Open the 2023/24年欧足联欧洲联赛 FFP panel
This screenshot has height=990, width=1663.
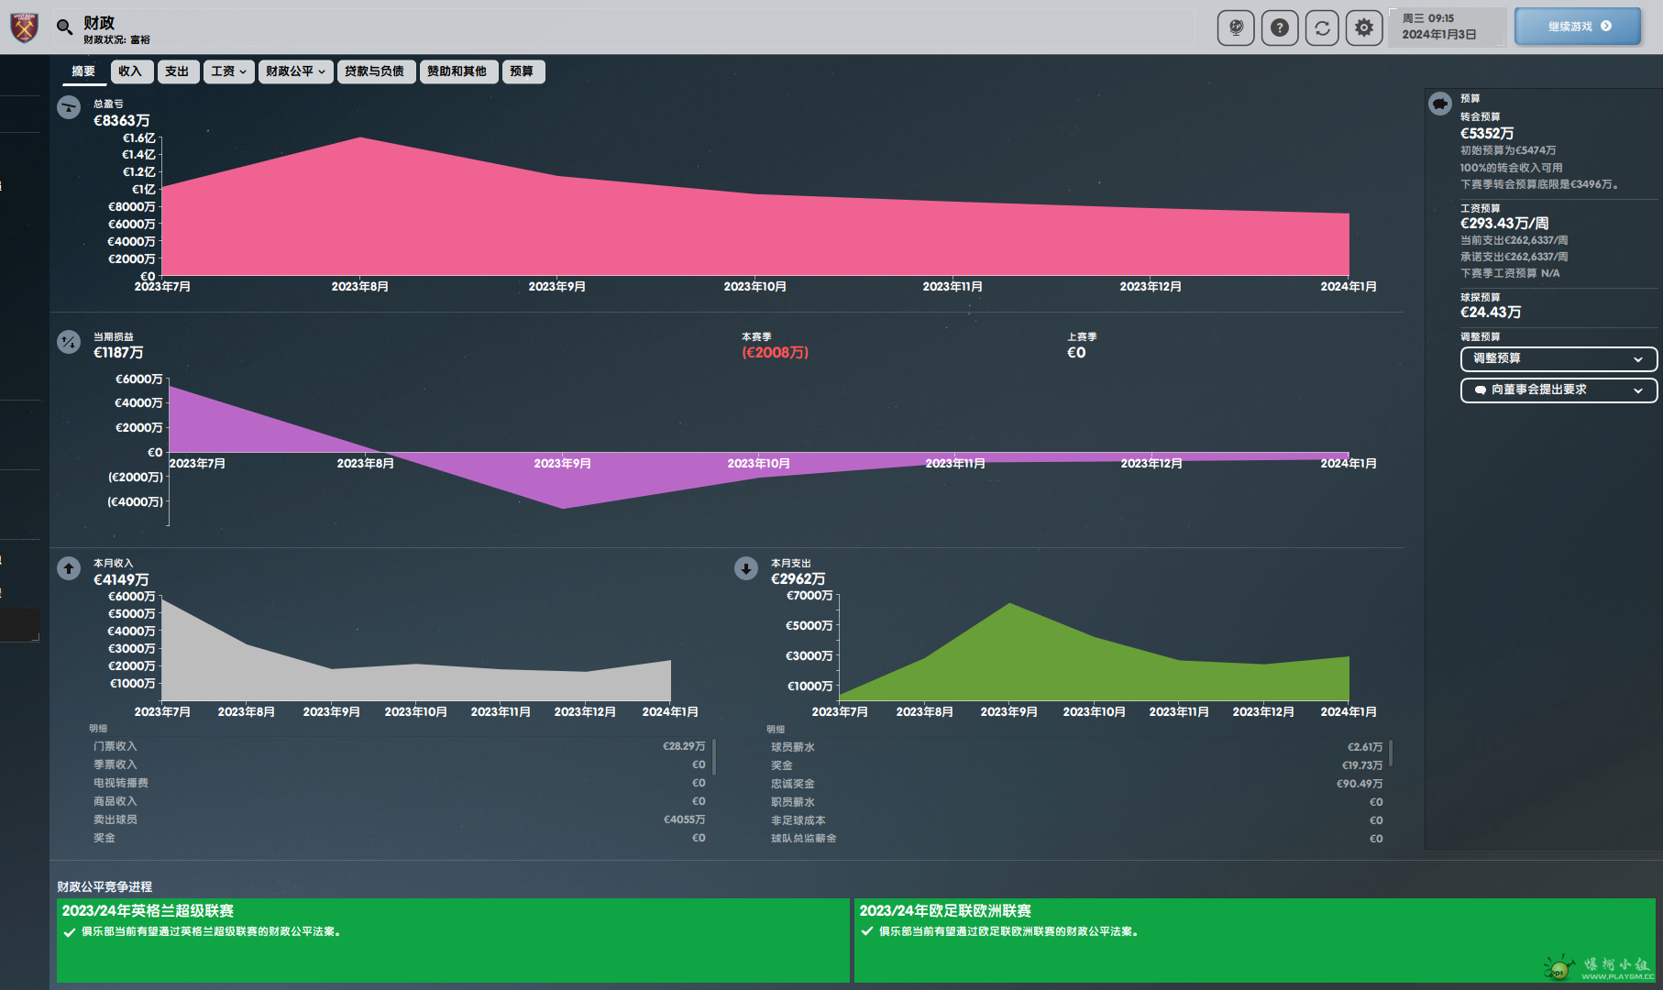pyautogui.click(x=1254, y=940)
